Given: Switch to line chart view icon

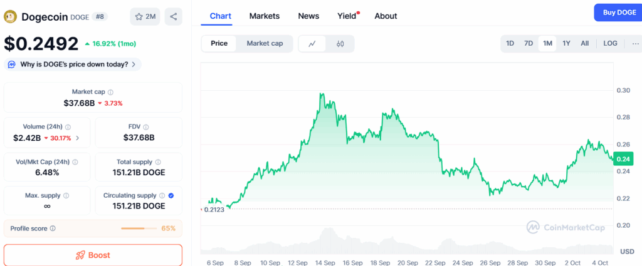Looking at the screenshot, I should [x=312, y=44].
